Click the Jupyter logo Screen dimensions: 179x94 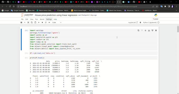27,15
